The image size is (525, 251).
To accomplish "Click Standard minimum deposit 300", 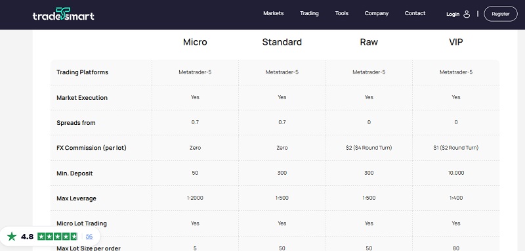I will click(282, 173).
